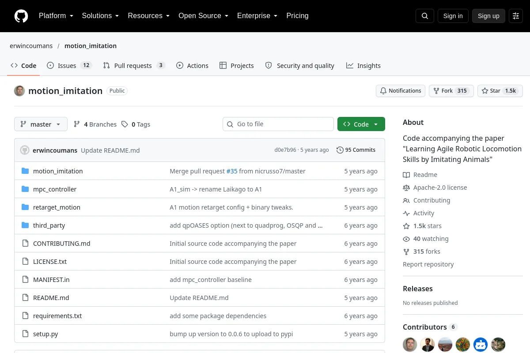The height and width of the screenshot is (353, 530).
Task: Open the Projects tab
Action: [x=236, y=66]
